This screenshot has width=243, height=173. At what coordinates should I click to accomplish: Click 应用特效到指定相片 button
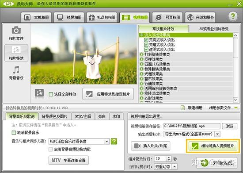pyautogui.click(x=108, y=94)
